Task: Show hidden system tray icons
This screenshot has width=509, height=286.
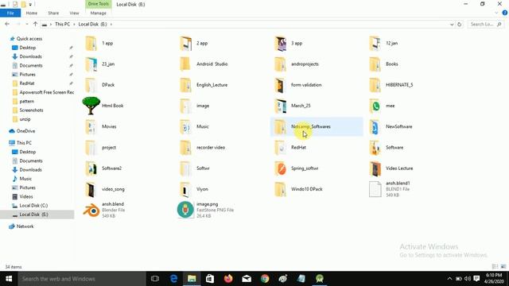Action: pyautogui.click(x=449, y=279)
